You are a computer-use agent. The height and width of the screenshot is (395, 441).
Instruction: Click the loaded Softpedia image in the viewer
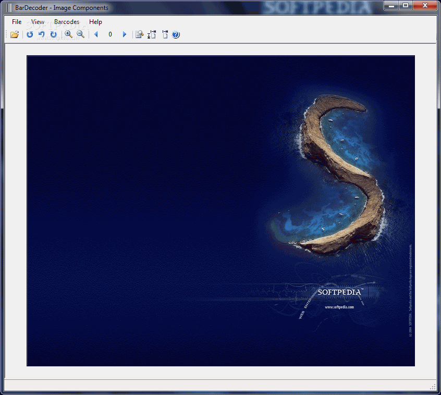coord(221,211)
